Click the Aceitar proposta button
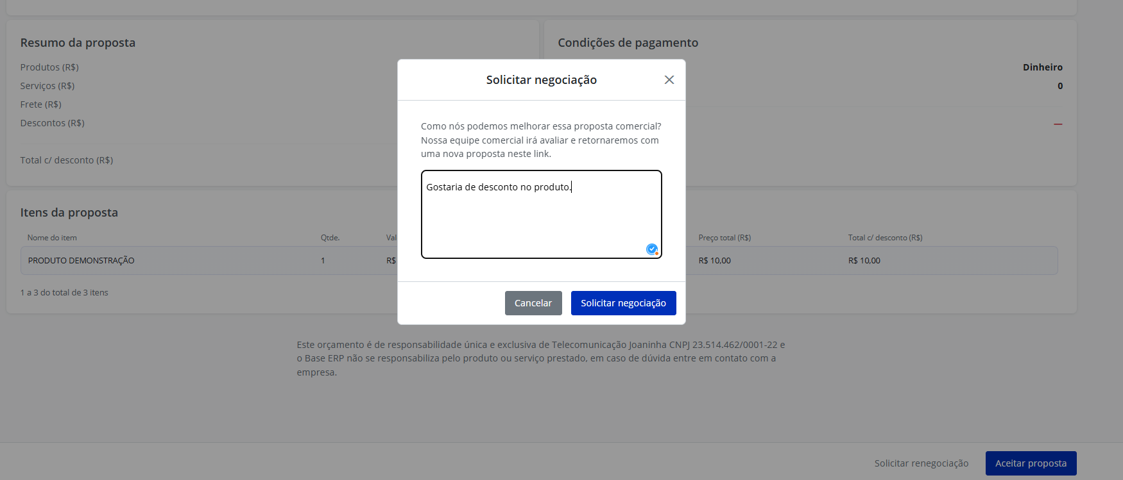The width and height of the screenshot is (1123, 480). point(1031,463)
